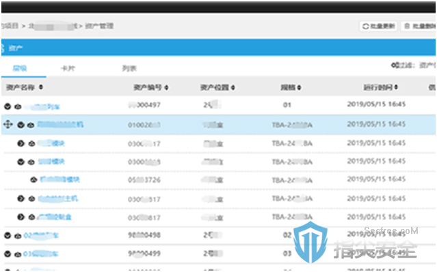Click the 批量更新 button

pos(378,26)
